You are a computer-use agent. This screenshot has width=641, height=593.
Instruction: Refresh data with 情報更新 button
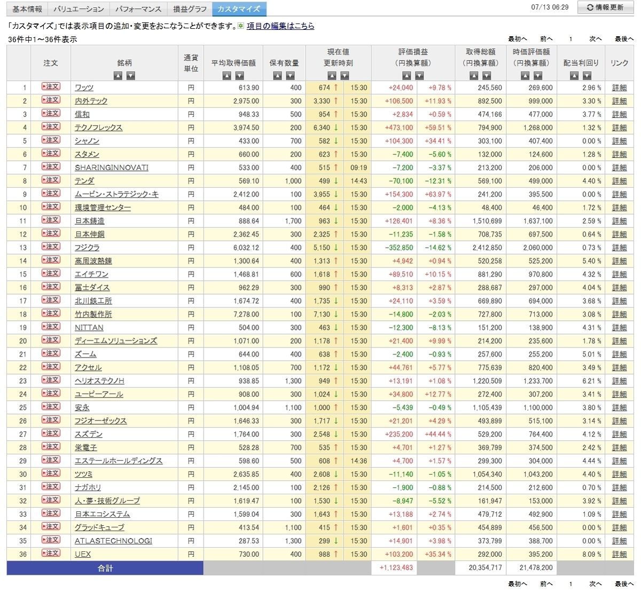pyautogui.click(x=605, y=7)
